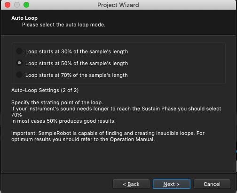This screenshot has height=193, width=237.
Task: Enable the 70% loop start radio button
Action: point(19,75)
